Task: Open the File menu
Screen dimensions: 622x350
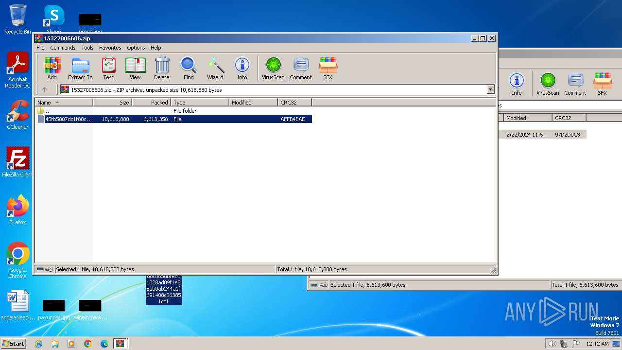Action: click(40, 48)
